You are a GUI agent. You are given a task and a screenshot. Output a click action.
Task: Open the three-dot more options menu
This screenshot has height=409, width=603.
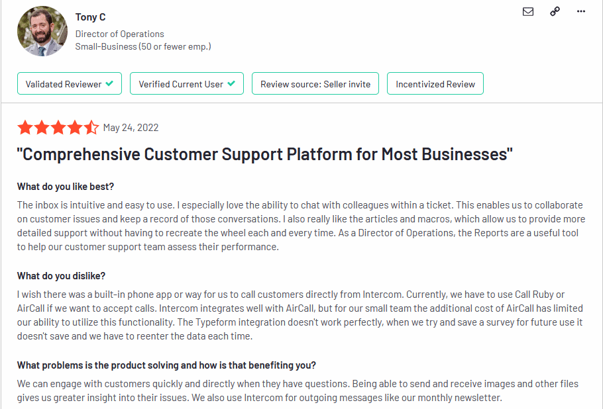(x=581, y=11)
